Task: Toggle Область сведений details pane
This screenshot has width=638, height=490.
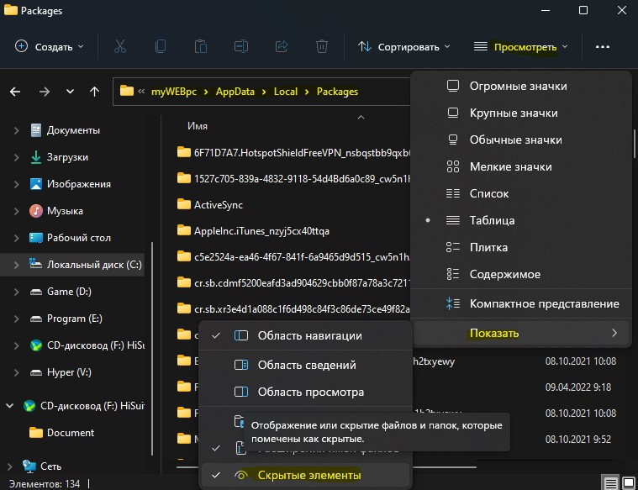Action: (305, 365)
